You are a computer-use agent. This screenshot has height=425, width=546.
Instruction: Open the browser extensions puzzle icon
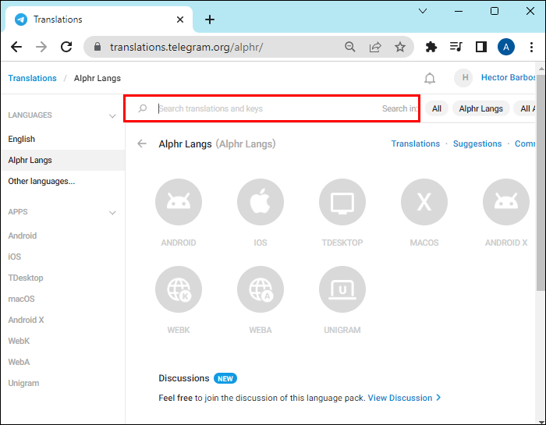431,47
